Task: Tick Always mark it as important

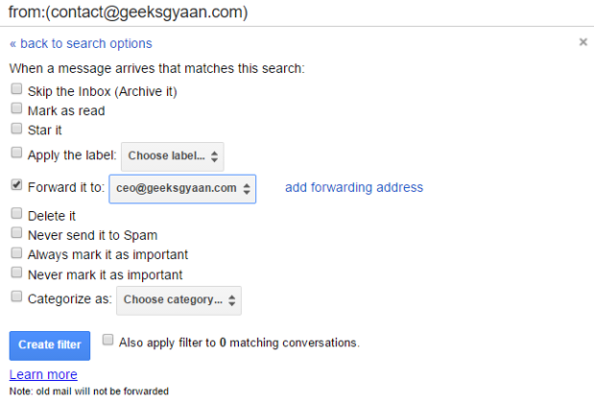Action: (16, 252)
